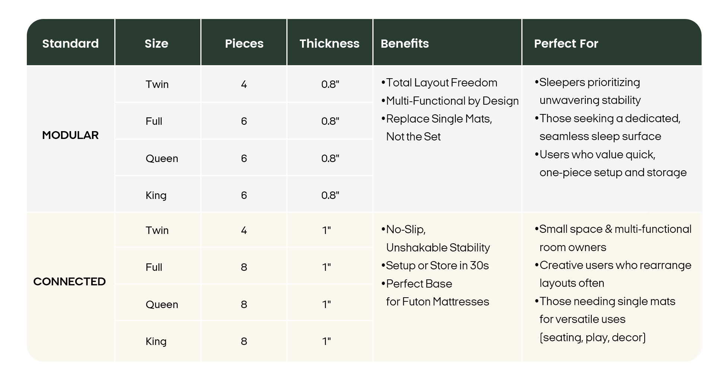The image size is (715, 374).
Task: Click the Size column header
Action: [156, 44]
